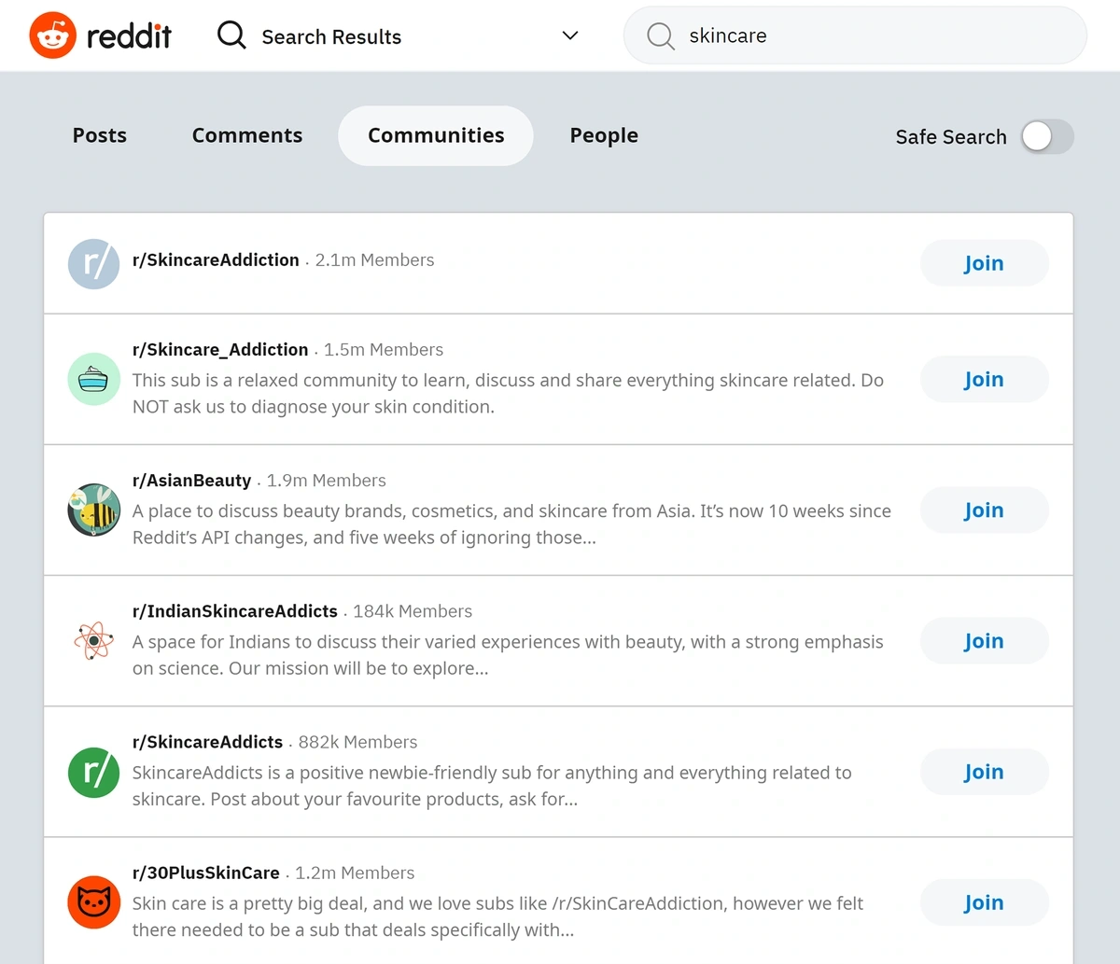1120x964 pixels.
Task: Click the r/AsianBeauty bee avatar
Action: pos(94,510)
